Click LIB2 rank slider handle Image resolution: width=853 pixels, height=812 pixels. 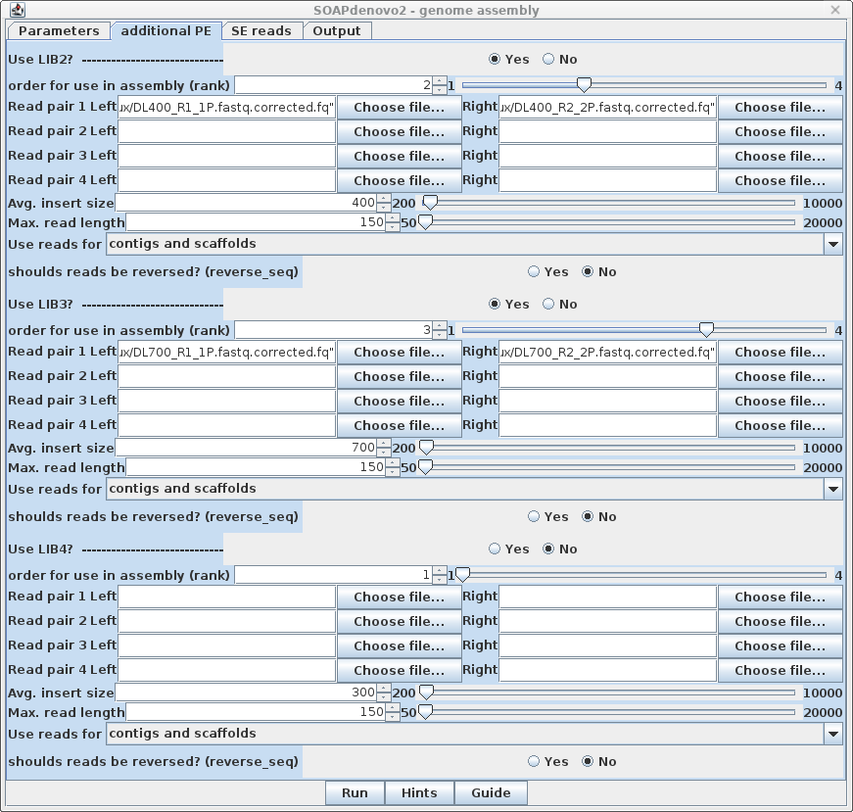[584, 84]
